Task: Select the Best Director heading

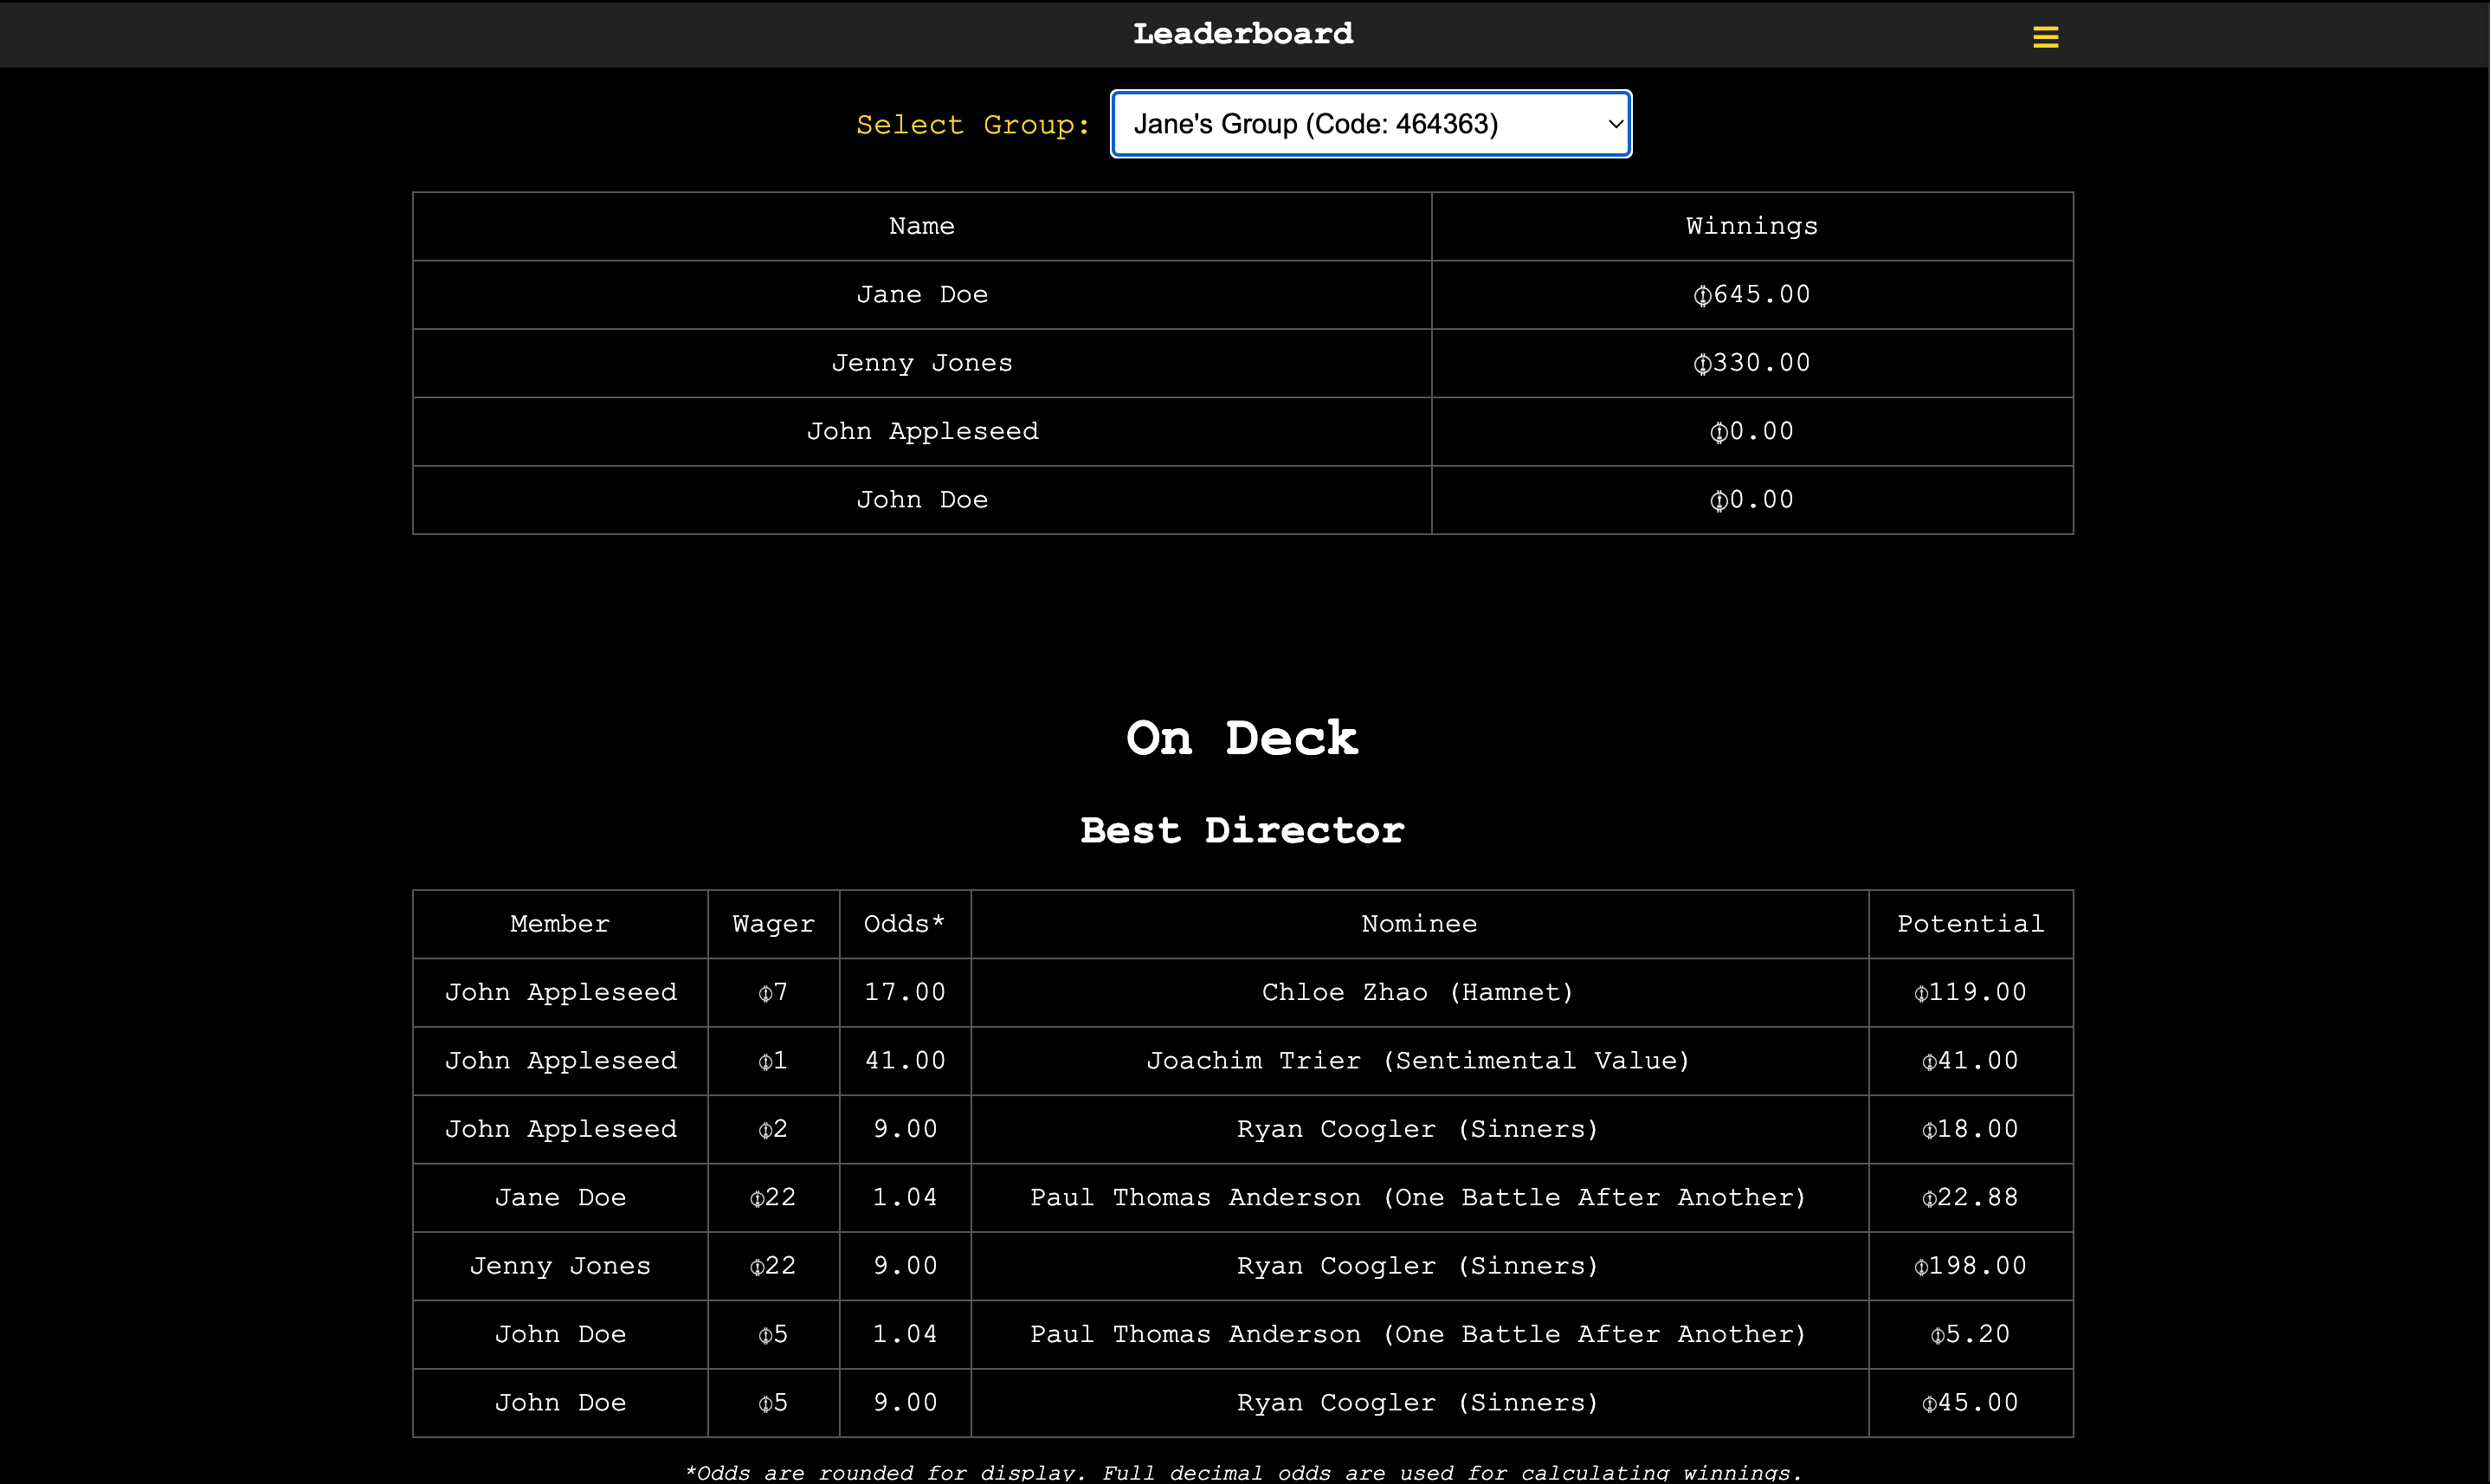Action: pyautogui.click(x=1243, y=830)
